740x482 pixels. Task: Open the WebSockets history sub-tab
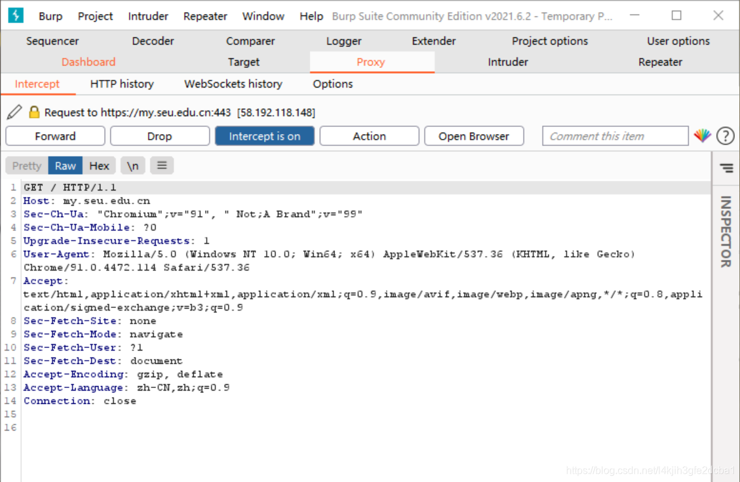click(233, 84)
